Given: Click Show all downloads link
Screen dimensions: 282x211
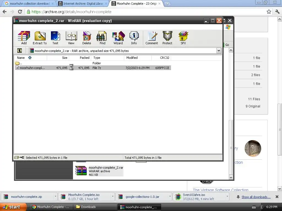Looking at the screenshot, I should (x=256, y=197).
